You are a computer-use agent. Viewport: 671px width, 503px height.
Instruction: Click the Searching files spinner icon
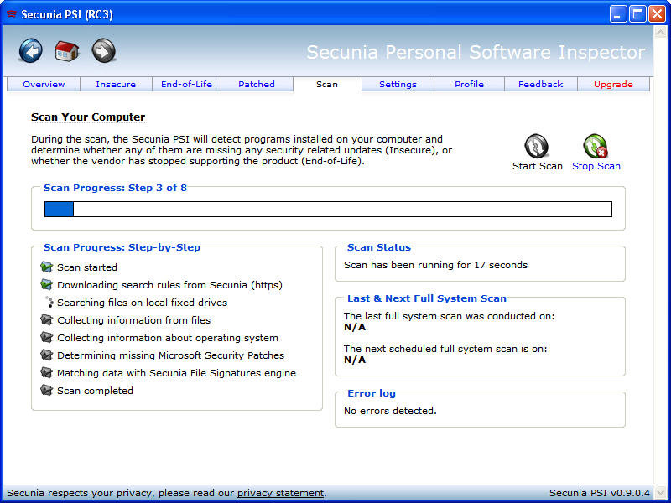[48, 303]
